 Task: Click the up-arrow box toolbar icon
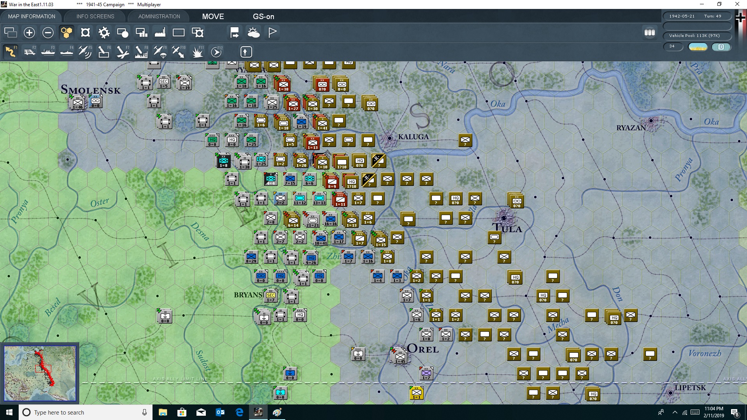246,52
